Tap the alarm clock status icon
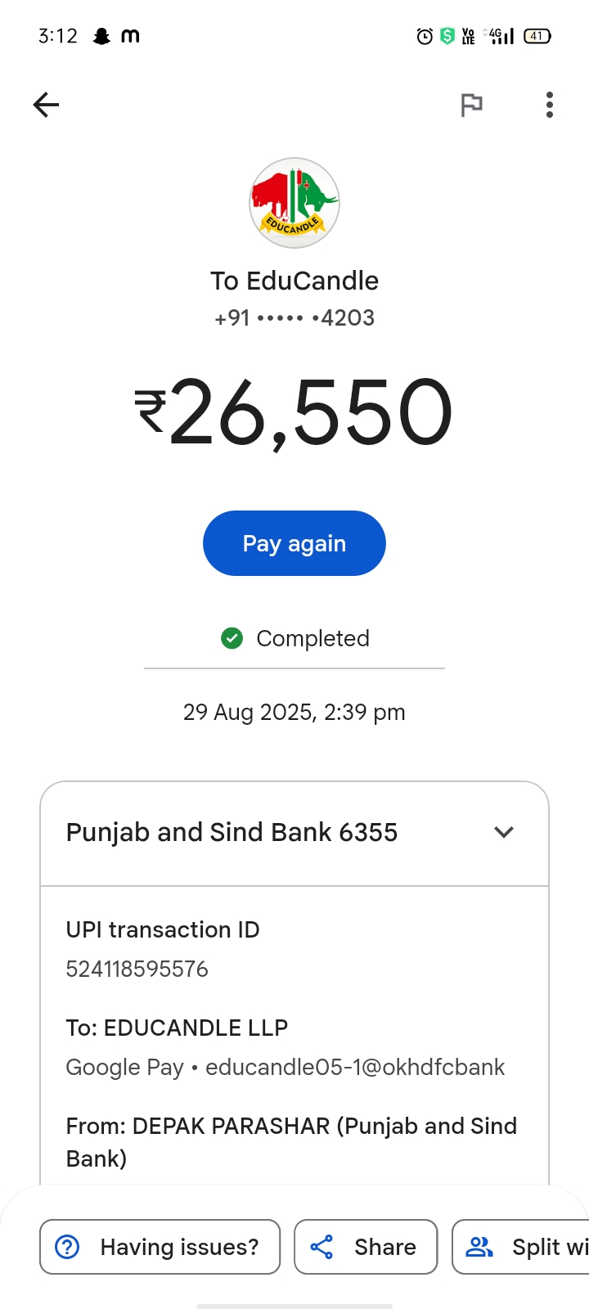The height and width of the screenshot is (1309, 589). click(425, 36)
